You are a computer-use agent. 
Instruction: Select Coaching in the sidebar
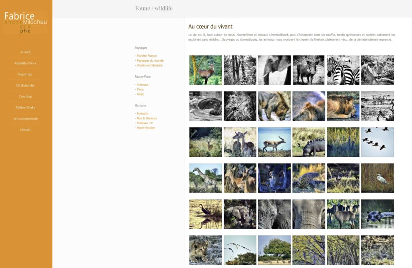tap(25, 96)
